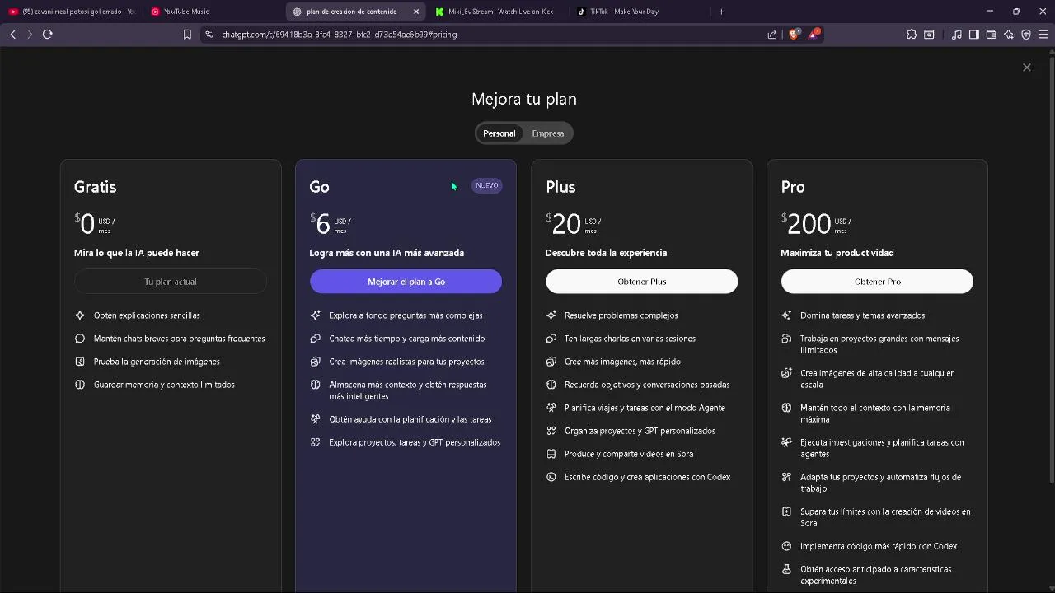This screenshot has height=593, width=1055.
Task: Click 'Organiza proyectos y GPT personalizados' text
Action: [640, 431]
